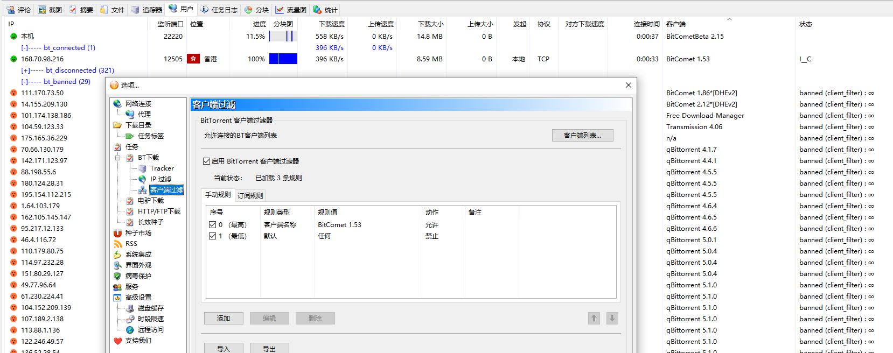The height and width of the screenshot is (353, 893).
Task: Select 代理 settings icon
Action: pyautogui.click(x=130, y=114)
